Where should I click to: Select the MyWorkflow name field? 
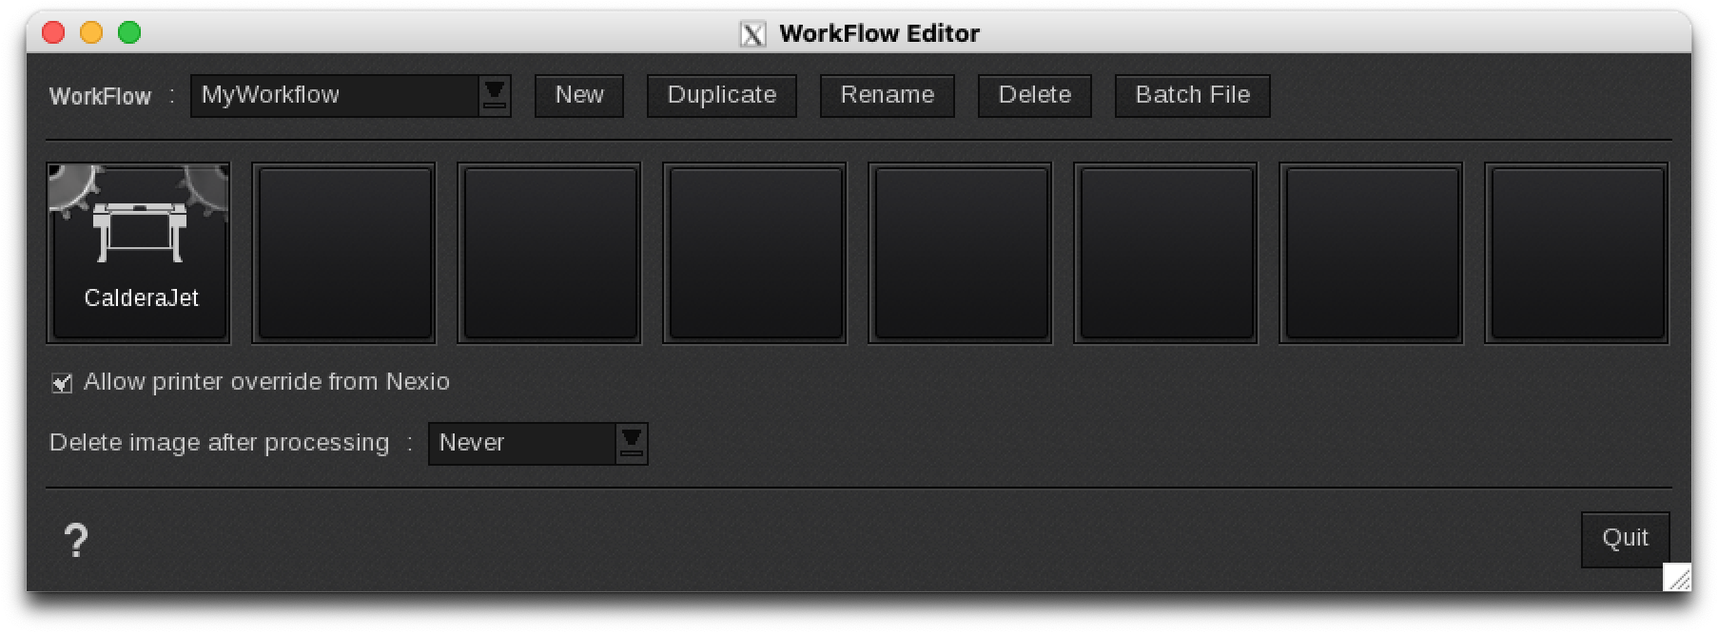pos(333,95)
